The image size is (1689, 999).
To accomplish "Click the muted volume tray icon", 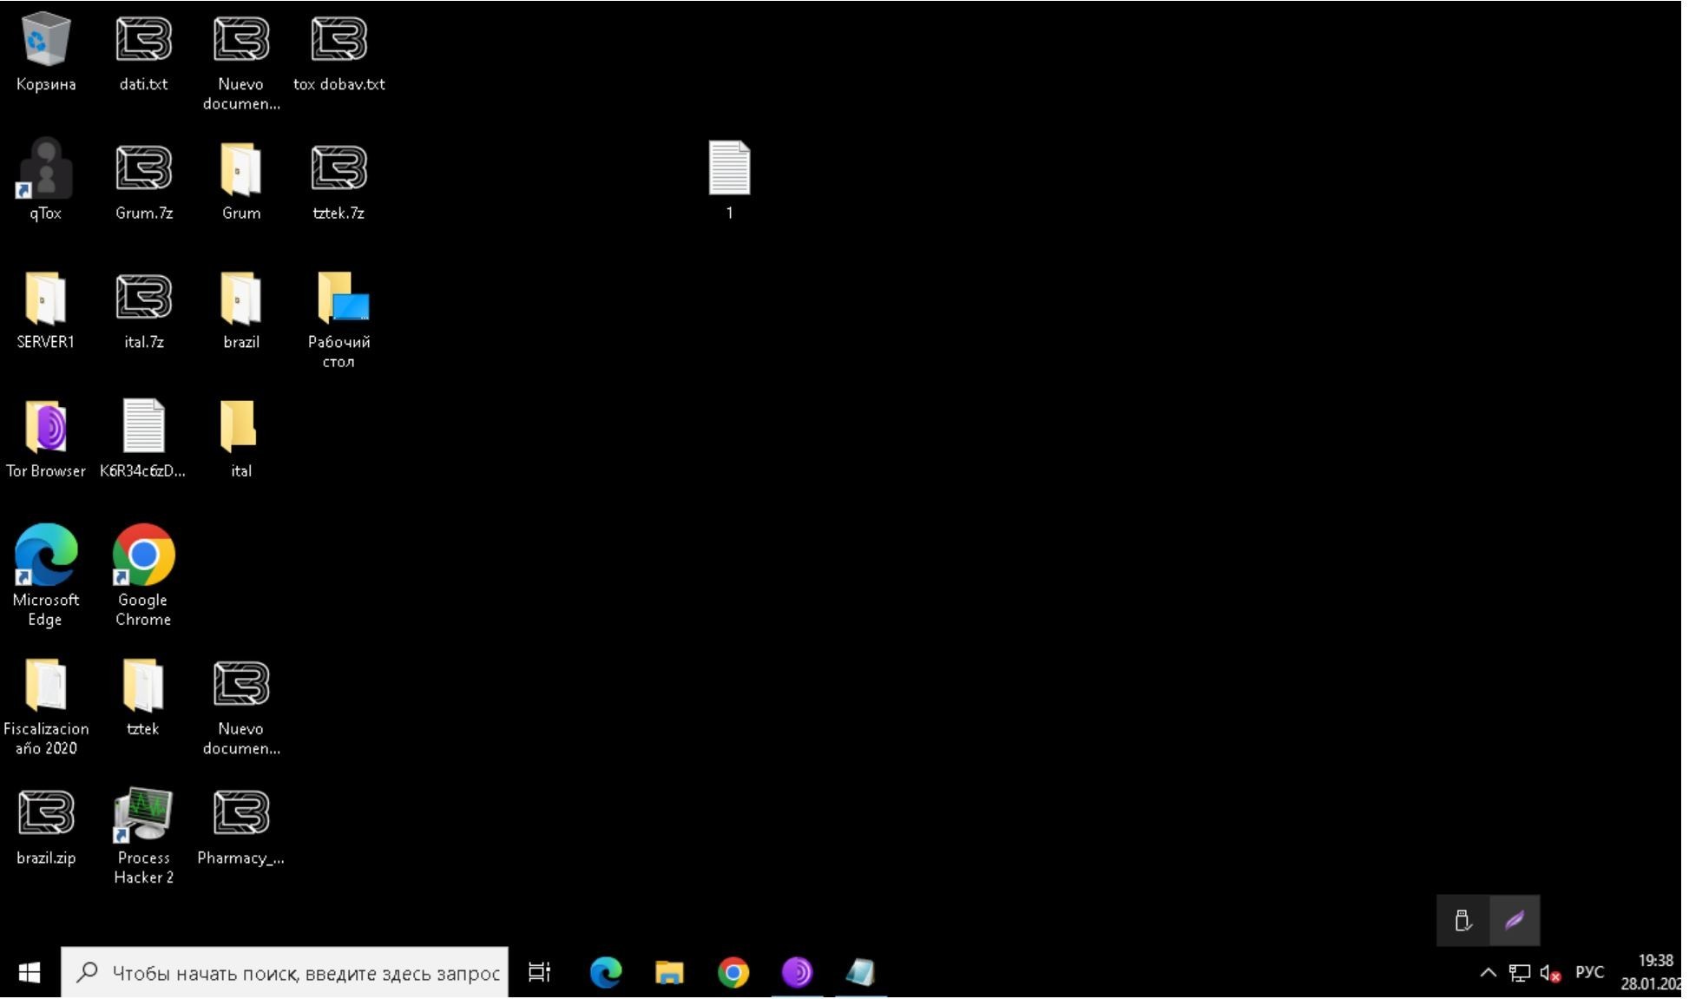I will [1550, 973].
